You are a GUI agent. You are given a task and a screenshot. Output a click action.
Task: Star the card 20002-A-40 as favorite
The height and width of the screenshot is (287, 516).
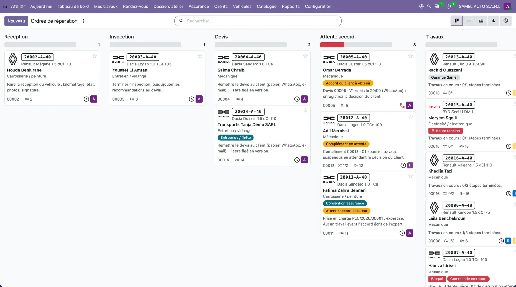[x=95, y=56]
